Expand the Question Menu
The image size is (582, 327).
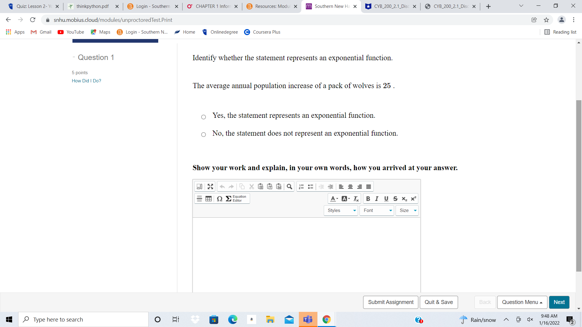[521, 302]
